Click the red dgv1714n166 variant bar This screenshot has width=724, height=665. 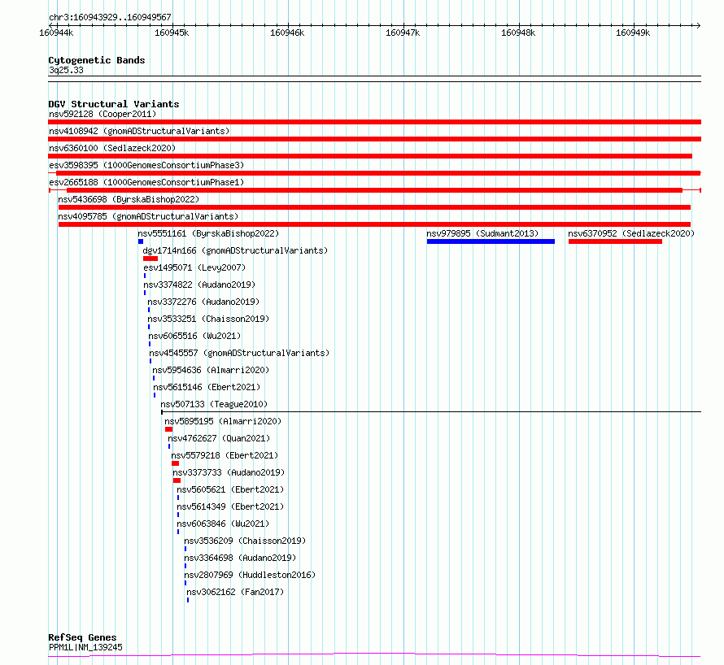(x=150, y=259)
